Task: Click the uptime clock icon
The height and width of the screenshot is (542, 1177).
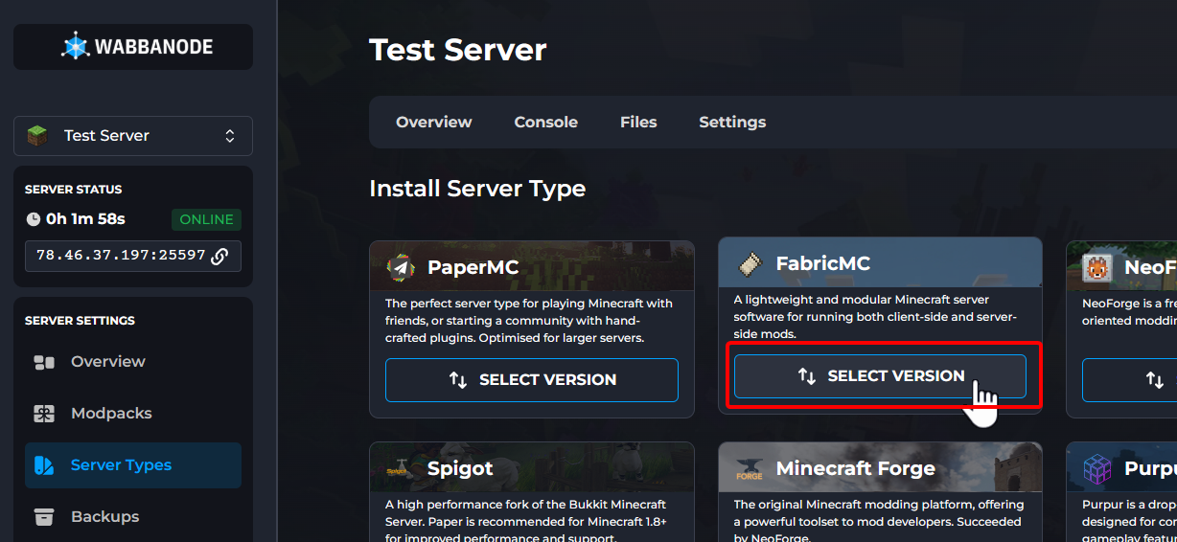Action: tap(34, 219)
